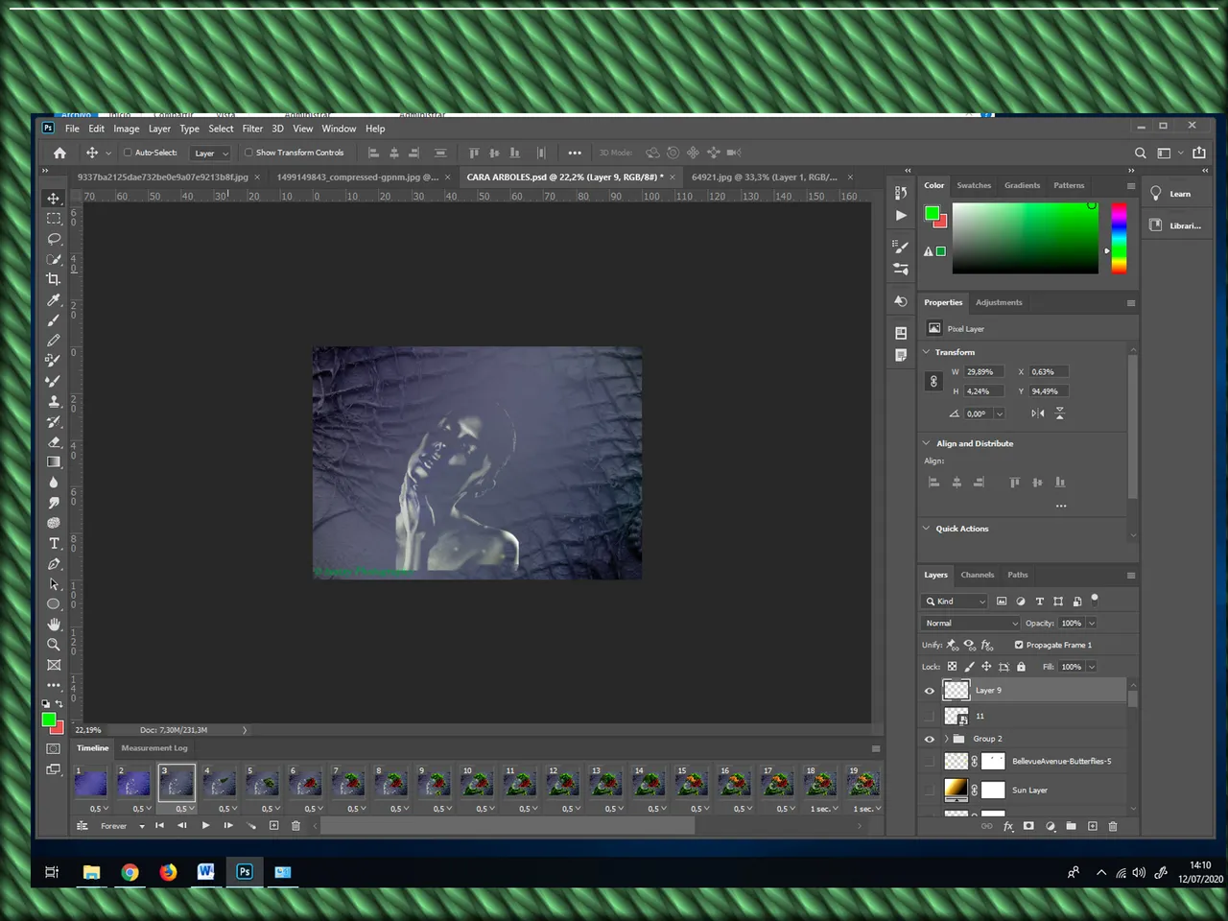
Task: Select first frame in timeline
Action: click(x=91, y=783)
